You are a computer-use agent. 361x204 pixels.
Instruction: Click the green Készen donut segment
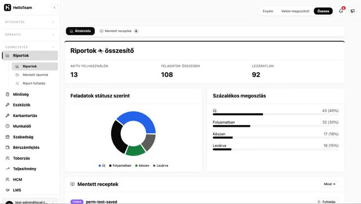[135, 151]
